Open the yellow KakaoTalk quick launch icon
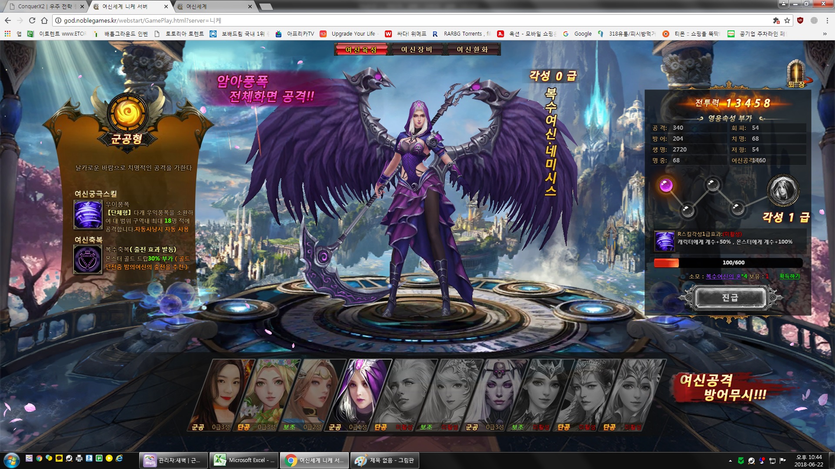Screen dimensions: 835x469 pyautogui.click(x=59, y=458)
